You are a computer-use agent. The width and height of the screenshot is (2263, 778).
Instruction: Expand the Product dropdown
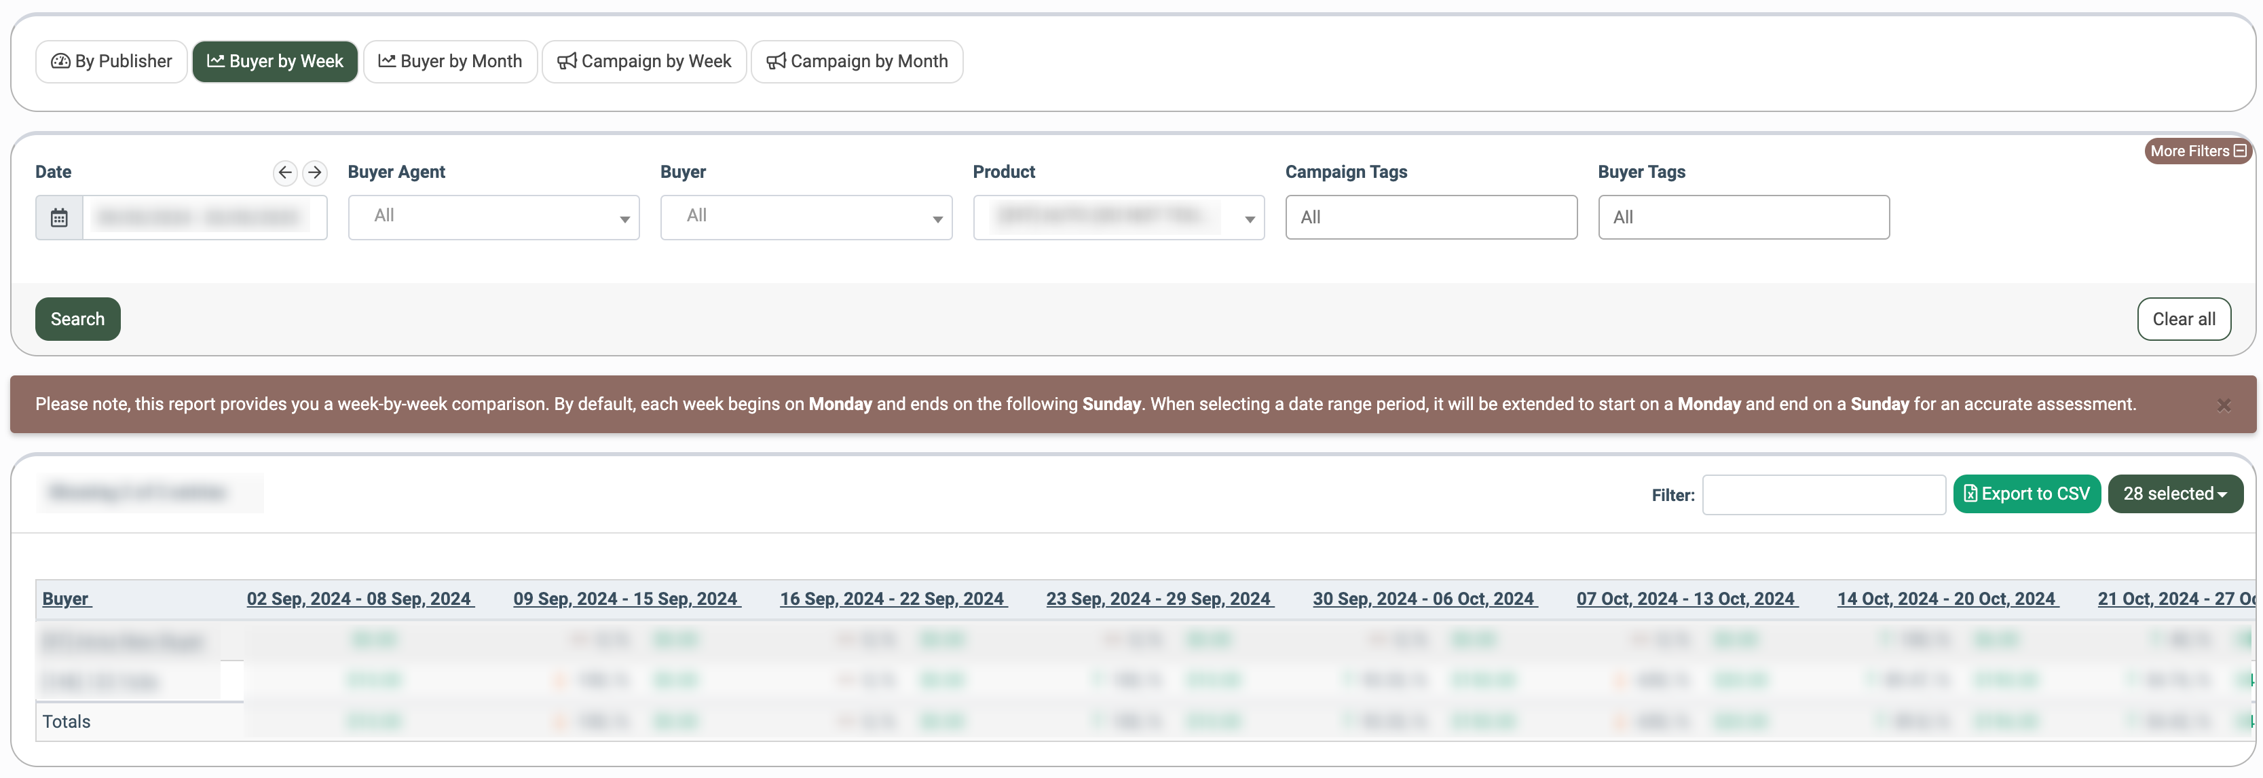pos(1119,217)
